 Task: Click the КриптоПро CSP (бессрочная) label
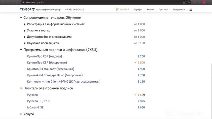coord(47,62)
